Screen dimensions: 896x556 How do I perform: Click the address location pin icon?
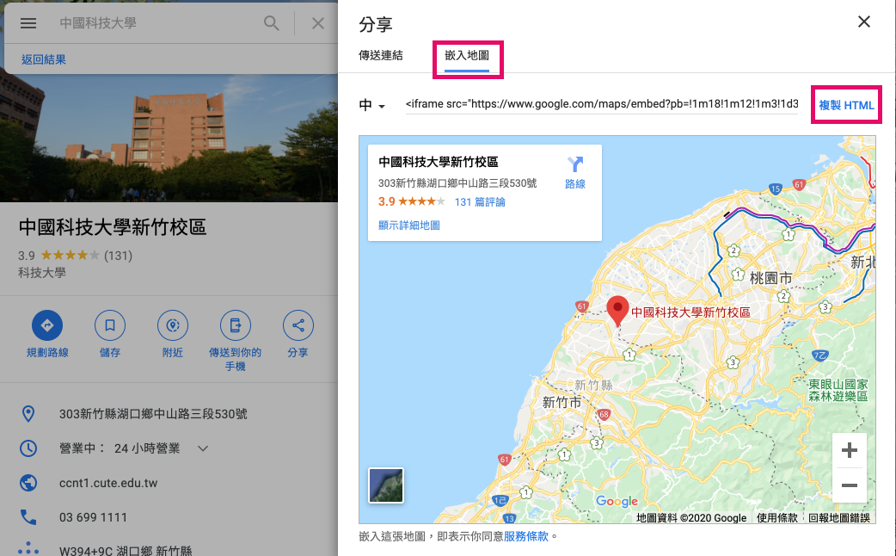coord(28,414)
